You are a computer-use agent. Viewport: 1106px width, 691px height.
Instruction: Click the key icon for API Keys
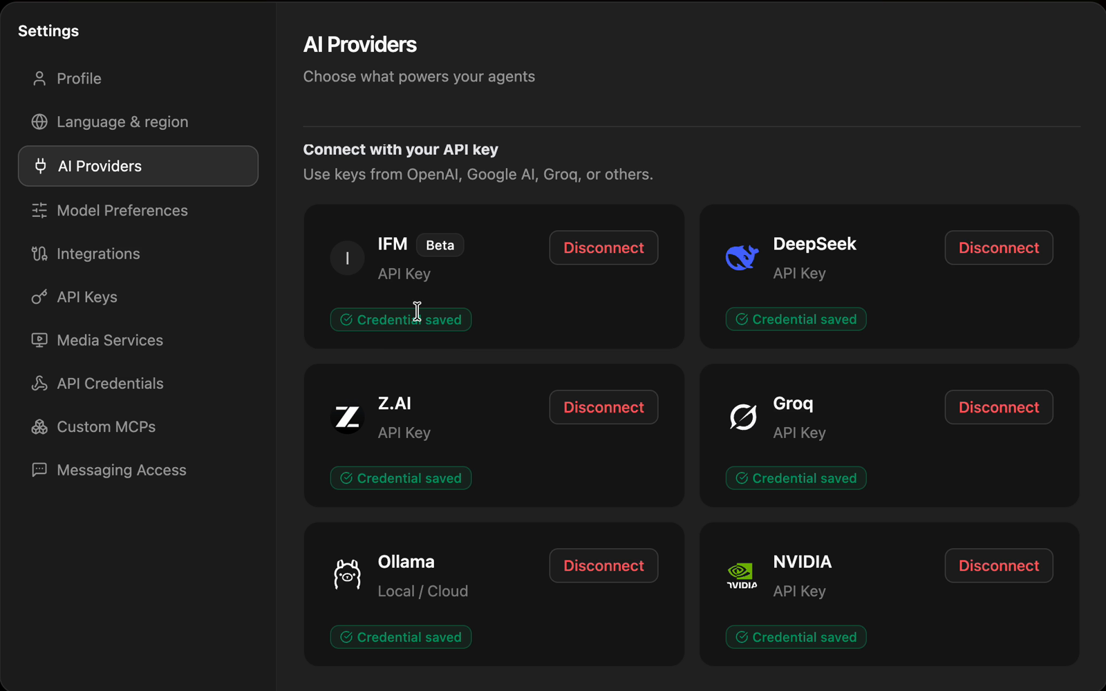(x=39, y=297)
